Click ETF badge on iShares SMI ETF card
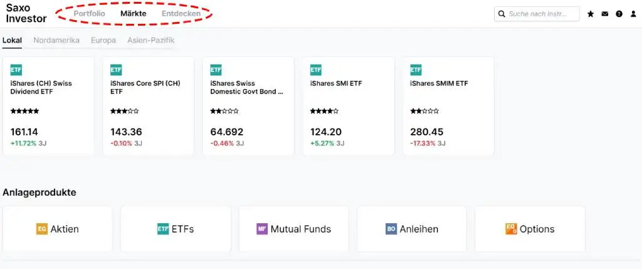The height and width of the screenshot is (269, 642). pos(316,70)
